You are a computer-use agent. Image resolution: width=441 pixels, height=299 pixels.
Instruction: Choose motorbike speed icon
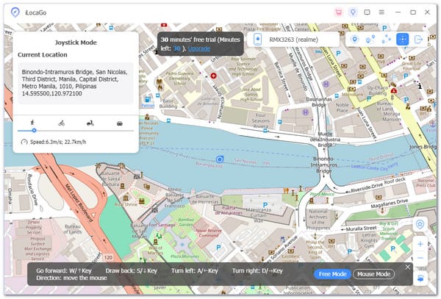[x=90, y=123]
